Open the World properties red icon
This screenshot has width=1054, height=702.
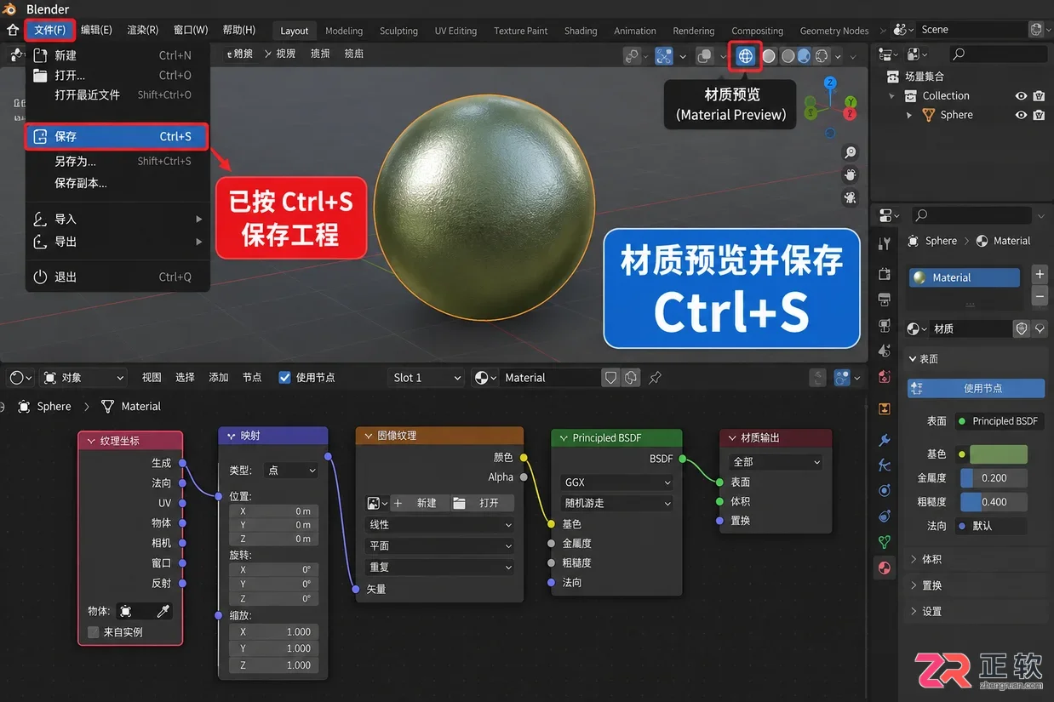[x=885, y=376]
